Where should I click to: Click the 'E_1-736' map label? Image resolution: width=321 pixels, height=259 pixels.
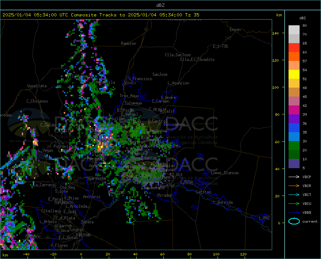[220, 46]
